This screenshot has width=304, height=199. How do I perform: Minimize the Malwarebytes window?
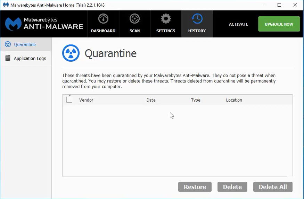click(x=264, y=5)
